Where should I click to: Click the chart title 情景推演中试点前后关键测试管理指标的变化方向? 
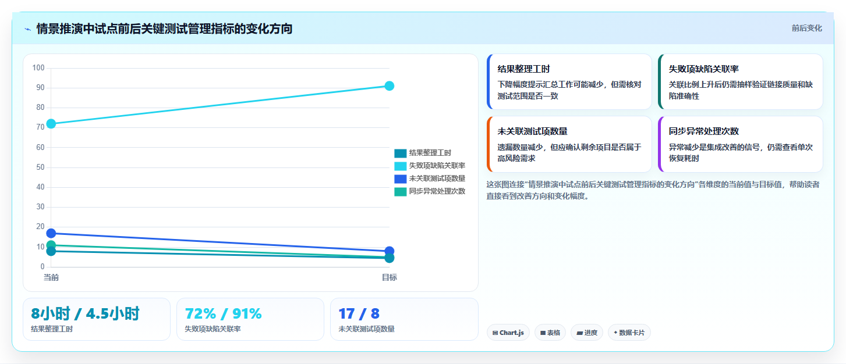coord(164,28)
